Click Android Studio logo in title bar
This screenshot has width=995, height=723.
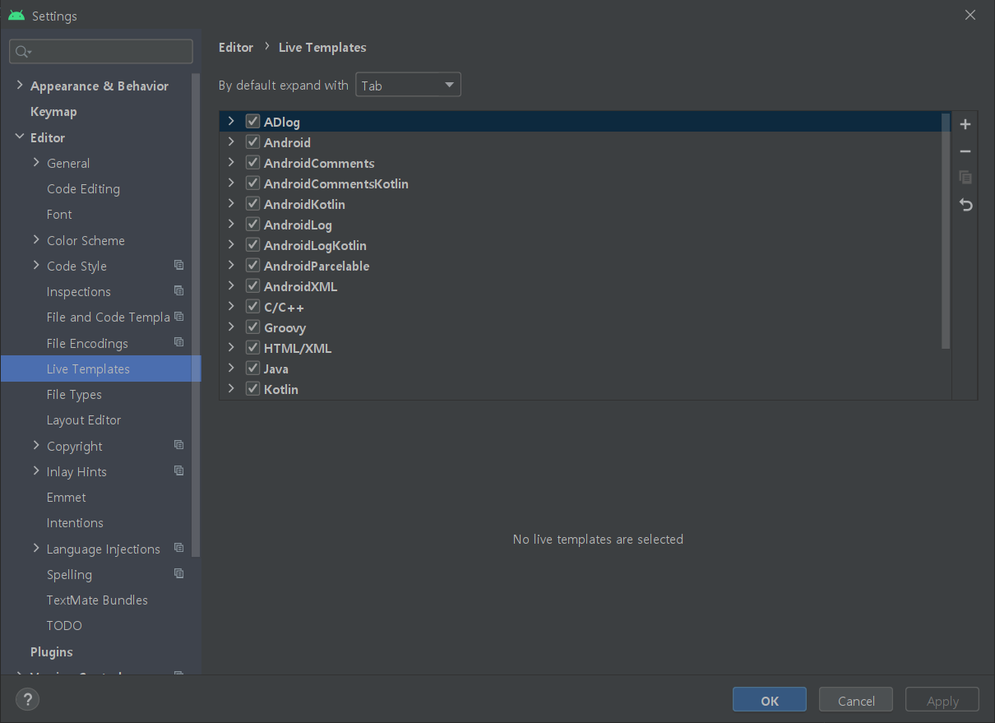[x=16, y=16]
